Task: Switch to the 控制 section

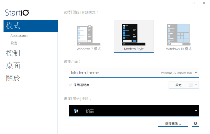Action: (x=13, y=53)
